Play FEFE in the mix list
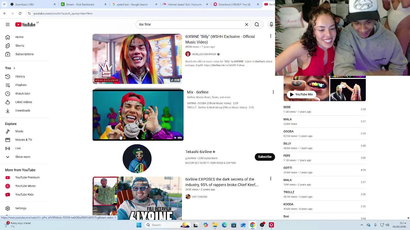Viewport: 410px width, 230px height. pos(324,158)
